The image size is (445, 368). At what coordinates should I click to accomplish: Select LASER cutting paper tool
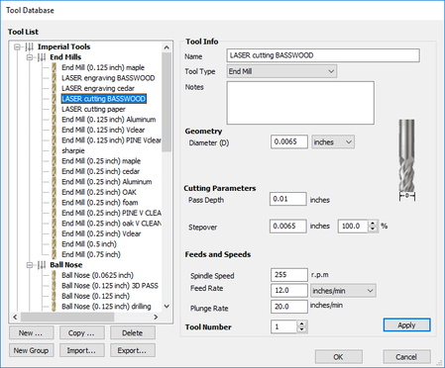tap(93, 109)
